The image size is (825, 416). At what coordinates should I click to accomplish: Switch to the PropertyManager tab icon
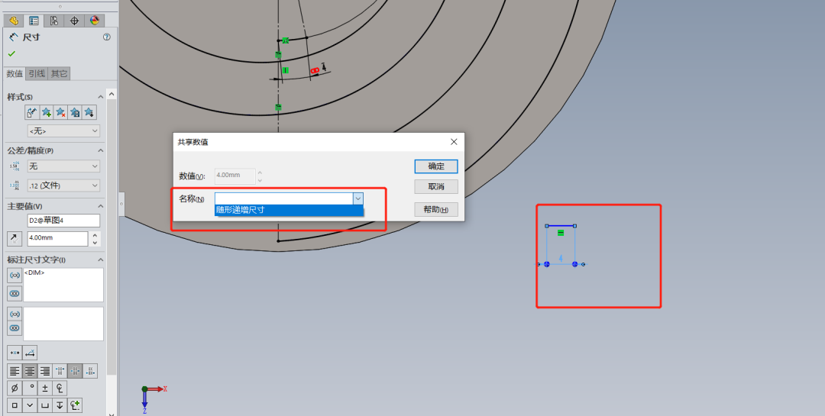[x=34, y=21]
